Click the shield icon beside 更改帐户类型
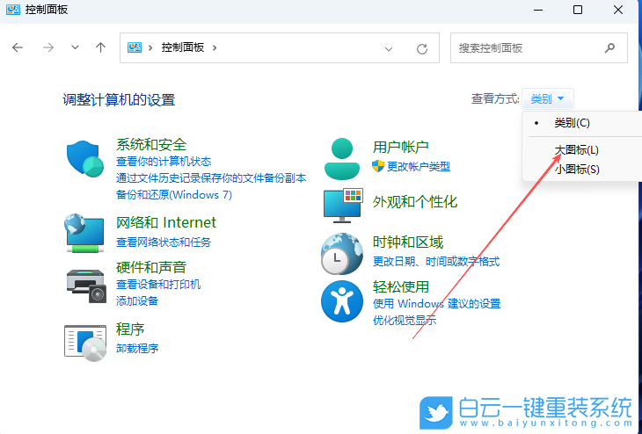 [378, 166]
